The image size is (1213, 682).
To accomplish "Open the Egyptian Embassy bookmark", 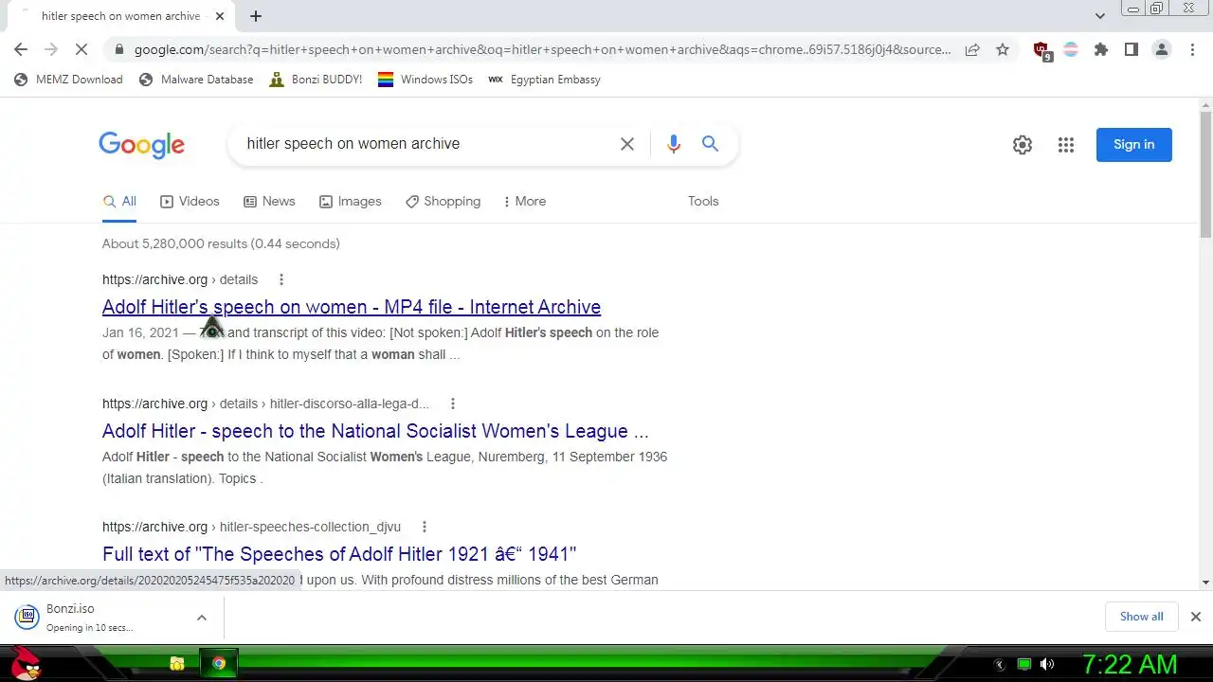I will [x=545, y=80].
